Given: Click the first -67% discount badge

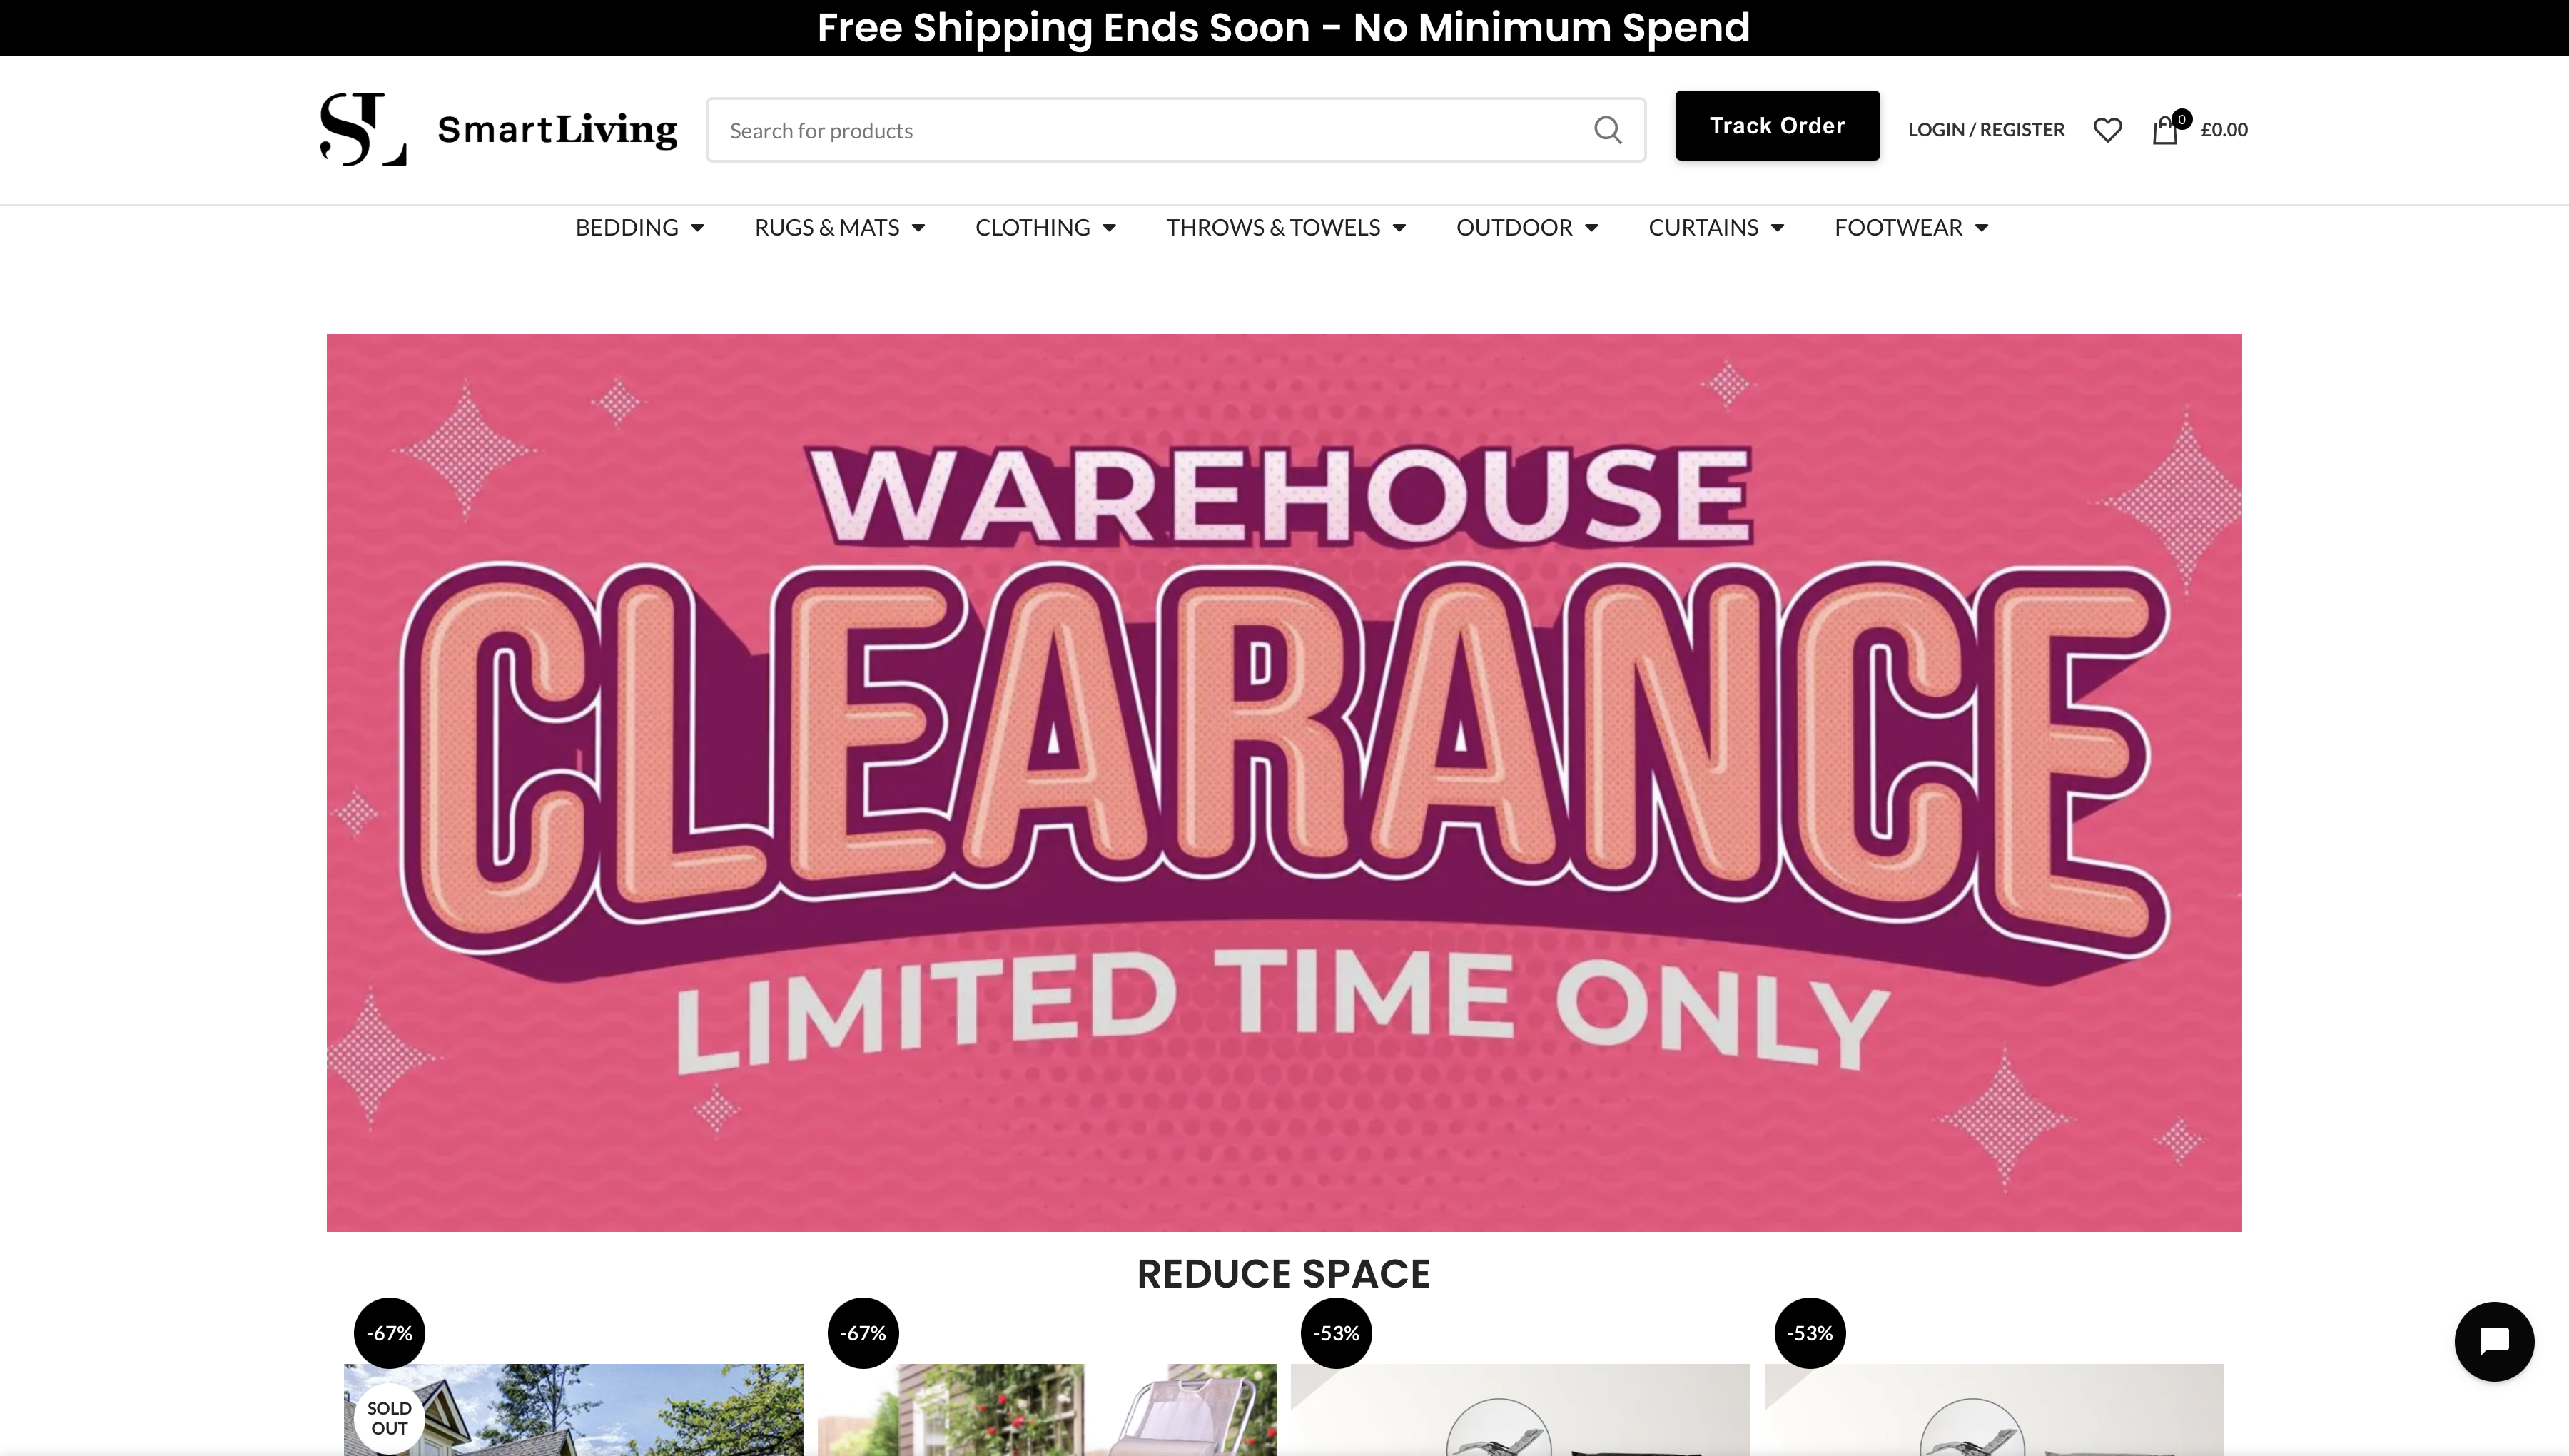Looking at the screenshot, I should point(390,1333).
